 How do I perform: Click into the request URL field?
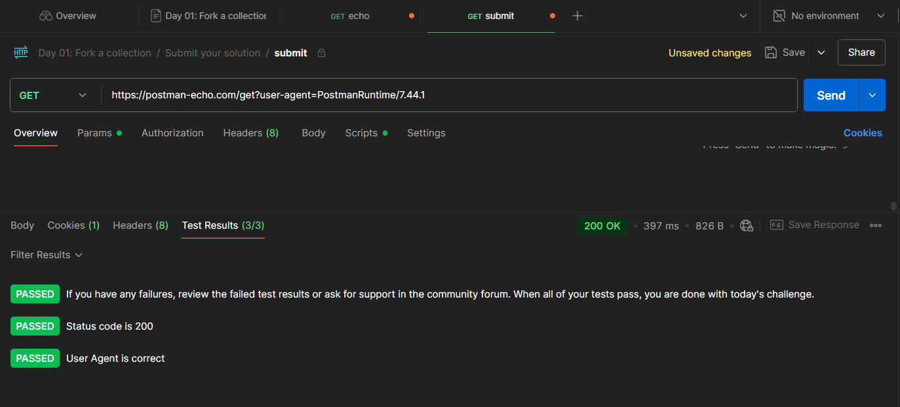[x=449, y=95]
